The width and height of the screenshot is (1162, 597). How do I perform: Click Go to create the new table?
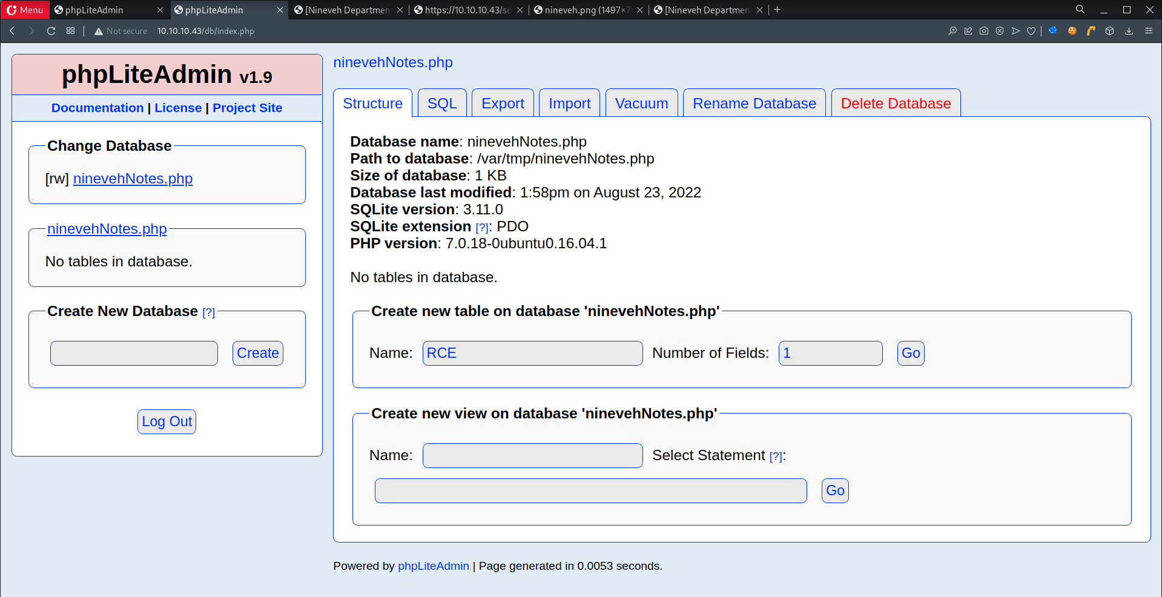click(911, 353)
